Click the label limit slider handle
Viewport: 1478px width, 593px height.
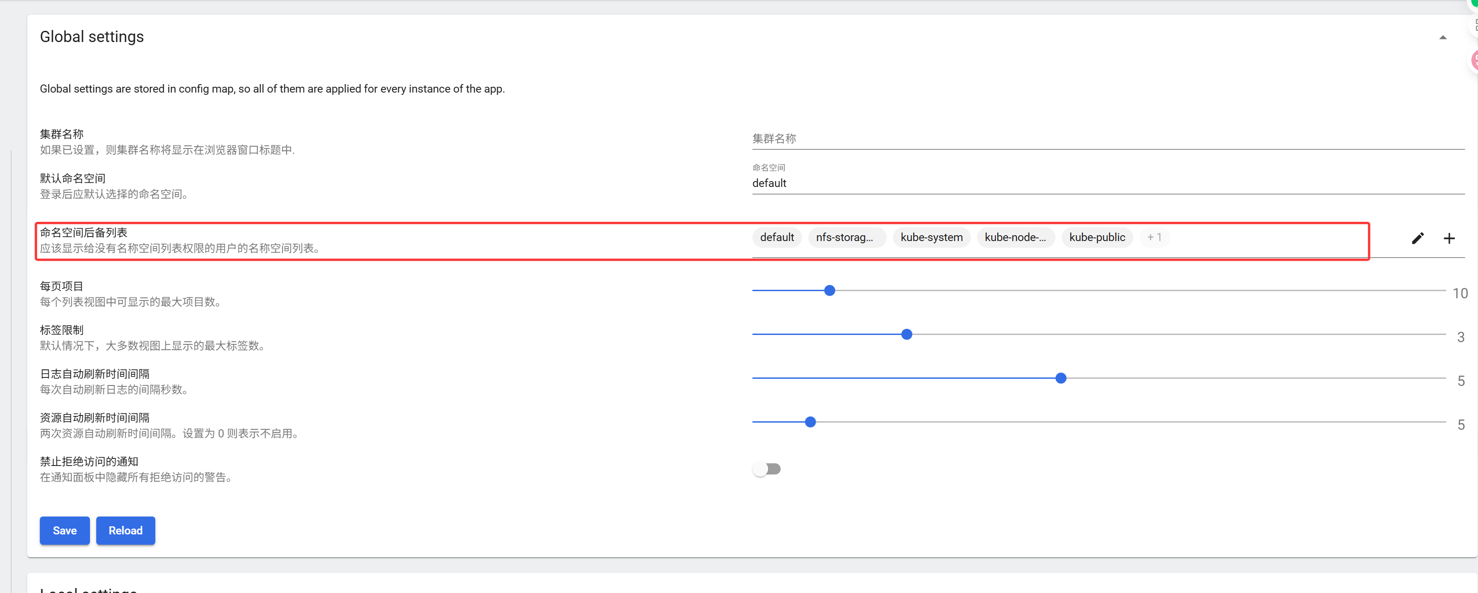pos(906,335)
